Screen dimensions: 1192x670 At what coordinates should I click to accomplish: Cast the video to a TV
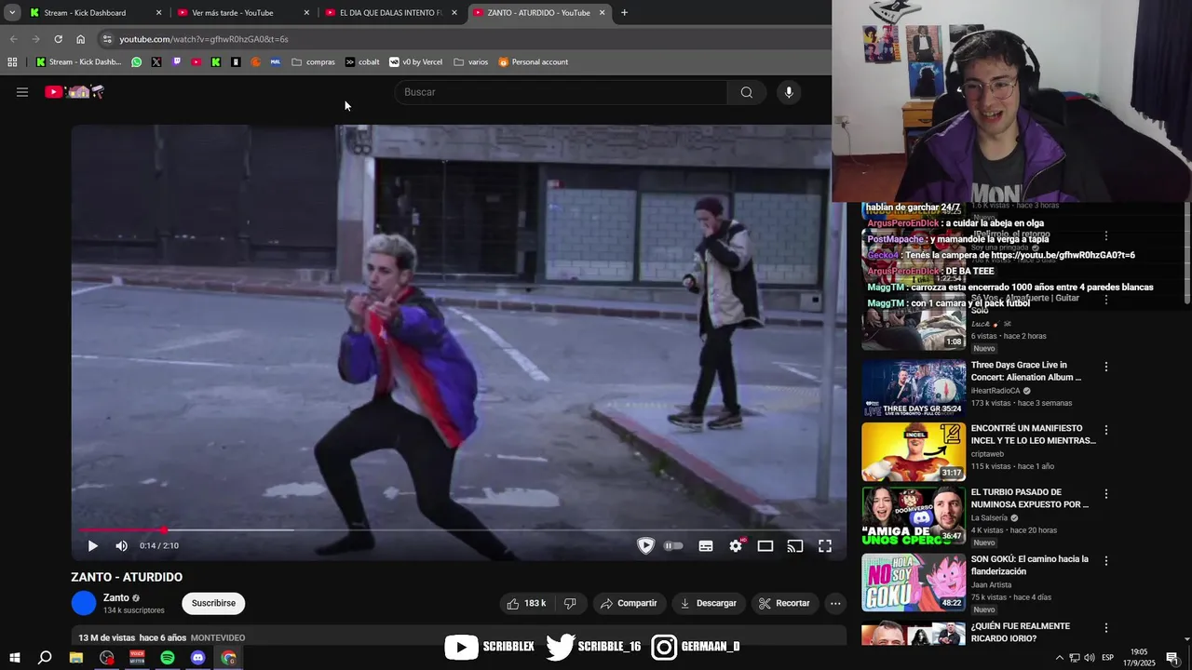(x=795, y=546)
